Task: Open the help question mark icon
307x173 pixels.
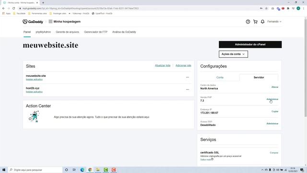Action: (x=248, y=22)
